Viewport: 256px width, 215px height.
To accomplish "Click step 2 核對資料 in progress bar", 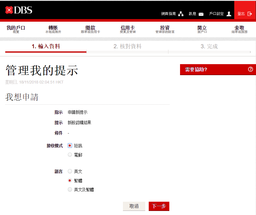I will tap(128, 47).
